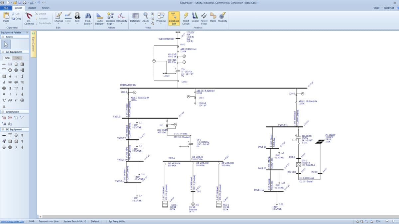This screenshot has width=399, height=224.
Task: Close the Equipment Palette panel
Action: pos(27,33)
